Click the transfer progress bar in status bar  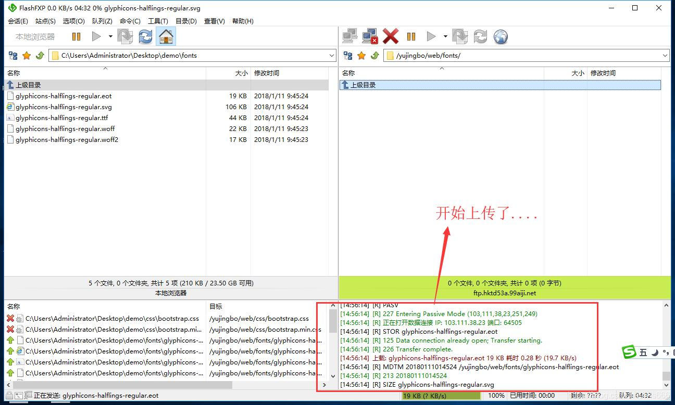point(441,396)
